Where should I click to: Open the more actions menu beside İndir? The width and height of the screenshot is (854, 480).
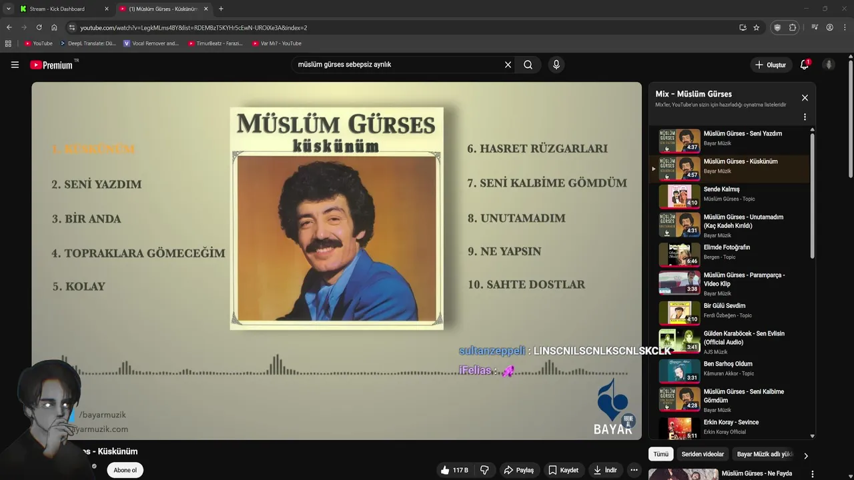point(634,470)
